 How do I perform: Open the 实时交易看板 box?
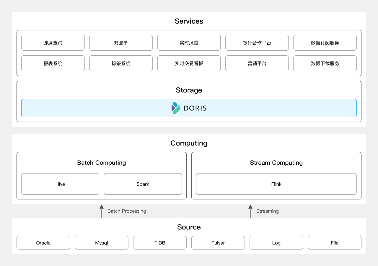point(189,63)
